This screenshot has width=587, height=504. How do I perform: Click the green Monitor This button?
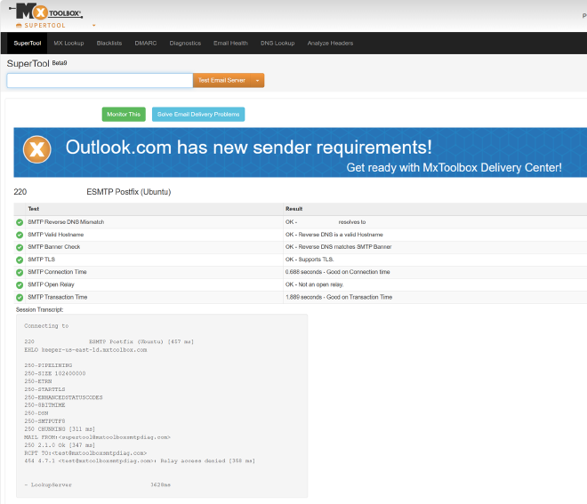[x=124, y=114]
